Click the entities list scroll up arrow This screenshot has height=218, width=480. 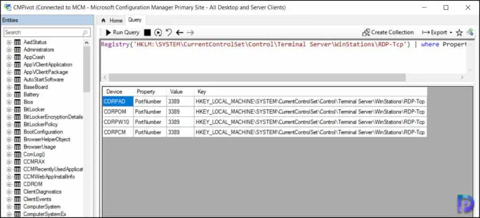tap(87, 43)
